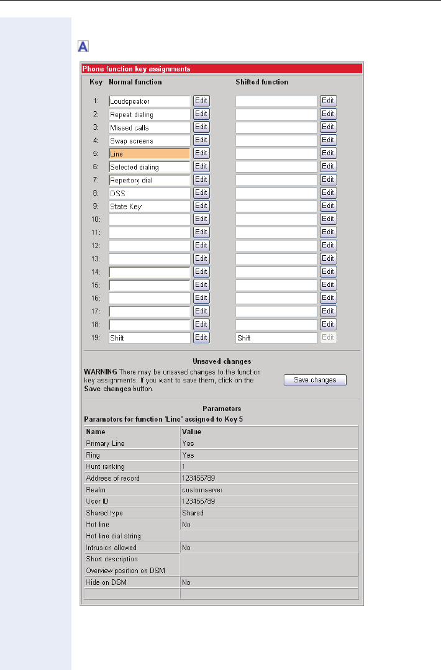Open Edit for Swap screens function

click(201, 140)
